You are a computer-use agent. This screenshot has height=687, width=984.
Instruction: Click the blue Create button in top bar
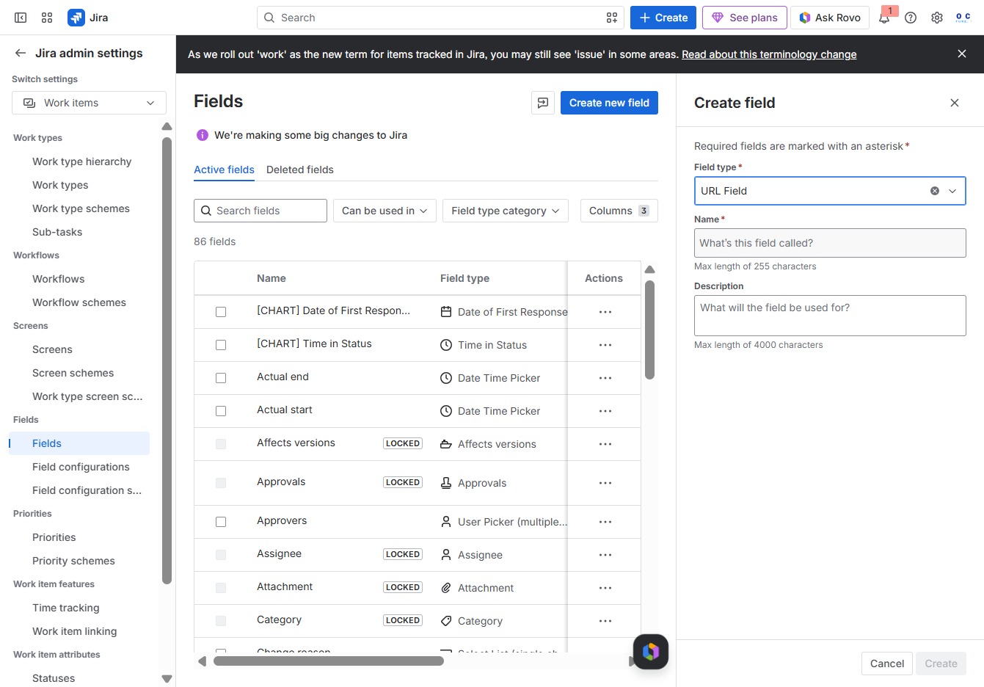tap(663, 18)
